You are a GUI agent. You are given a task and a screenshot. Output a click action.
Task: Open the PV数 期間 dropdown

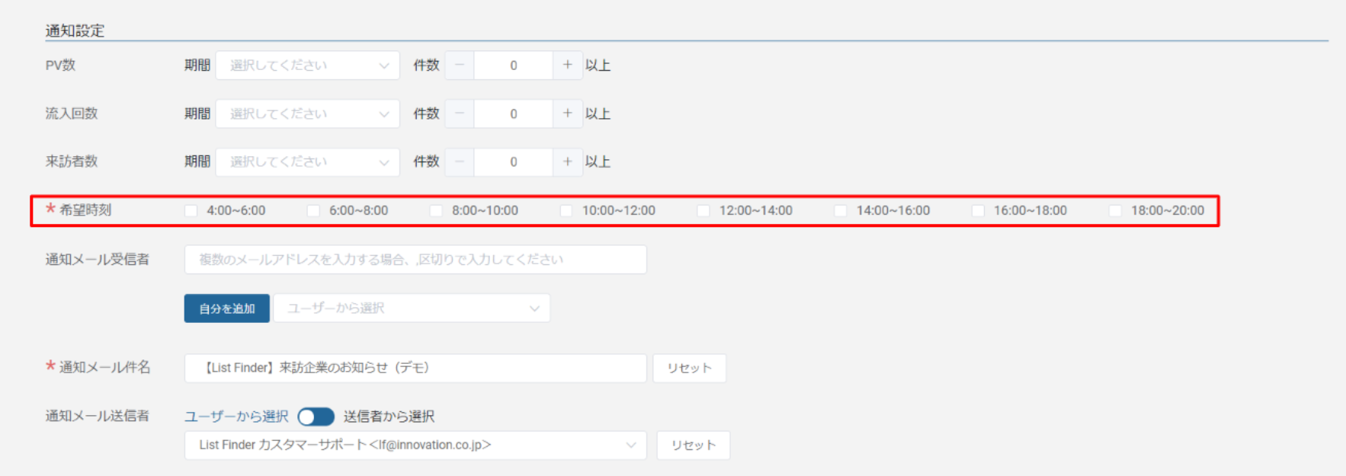click(x=307, y=65)
